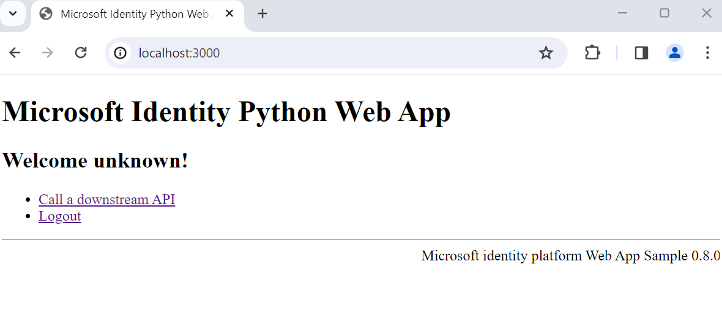Reload the current page
The height and width of the screenshot is (327, 722).
(81, 53)
